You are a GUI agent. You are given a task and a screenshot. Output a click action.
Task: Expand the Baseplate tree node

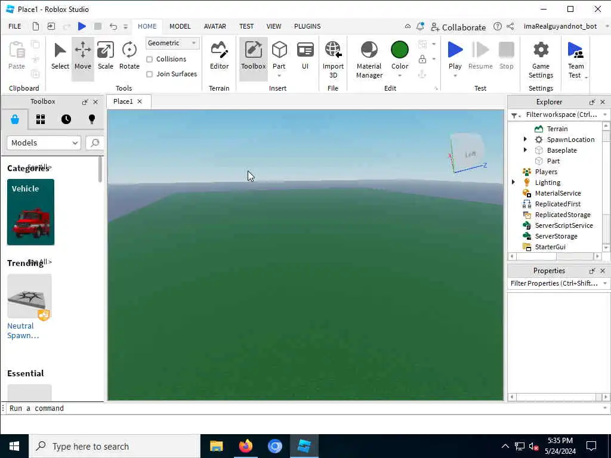pyautogui.click(x=525, y=150)
